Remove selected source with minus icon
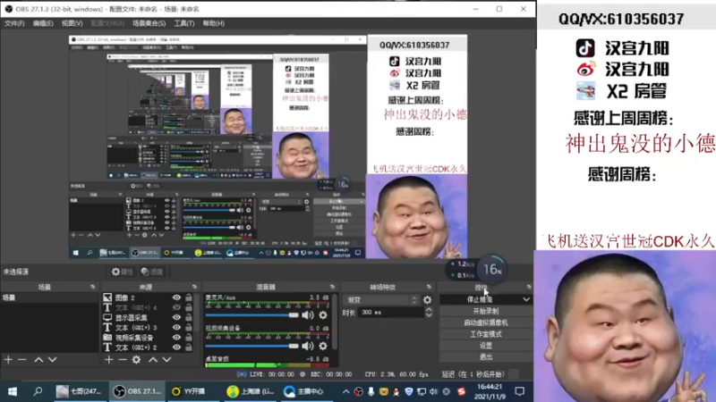The width and height of the screenshot is (716, 402). point(123,360)
